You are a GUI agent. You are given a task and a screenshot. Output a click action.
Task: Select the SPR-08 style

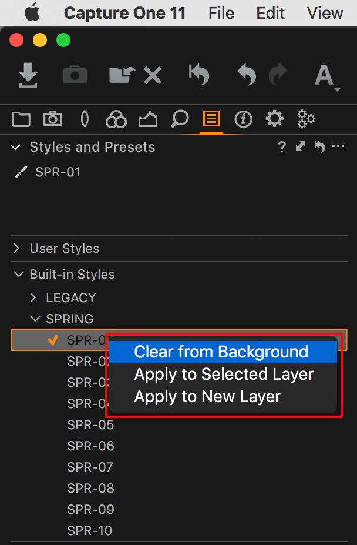tap(90, 489)
